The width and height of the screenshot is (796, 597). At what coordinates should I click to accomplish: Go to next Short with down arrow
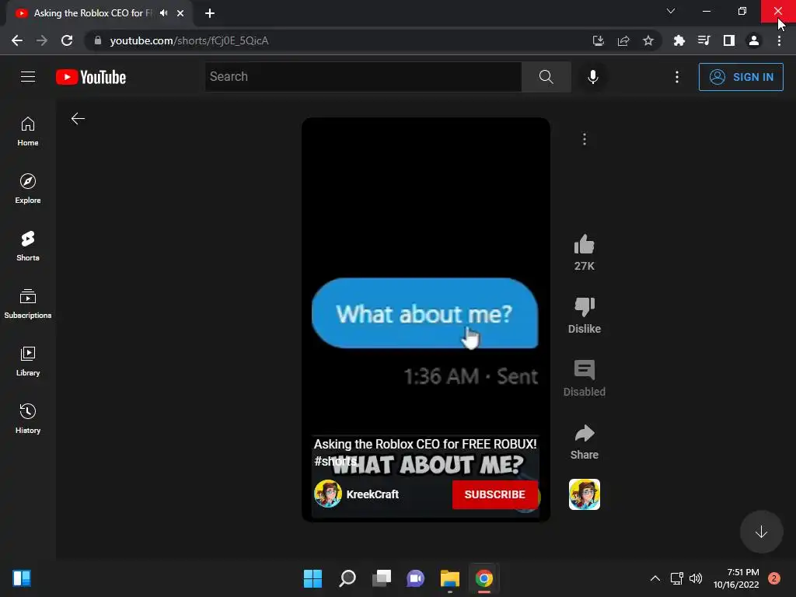761,532
